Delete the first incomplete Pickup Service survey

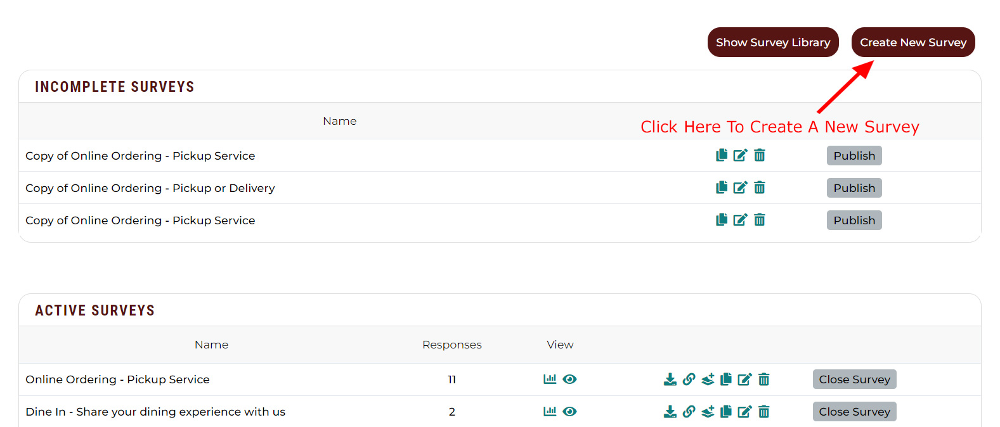[760, 155]
